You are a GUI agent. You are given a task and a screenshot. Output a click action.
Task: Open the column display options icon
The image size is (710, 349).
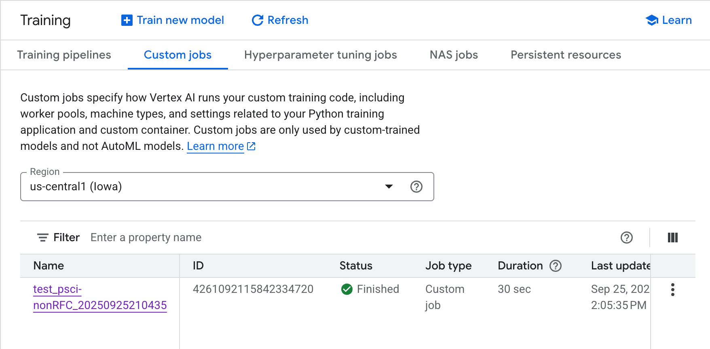[x=672, y=238]
